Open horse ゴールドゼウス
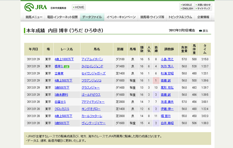233x148 pixels. 91,95
